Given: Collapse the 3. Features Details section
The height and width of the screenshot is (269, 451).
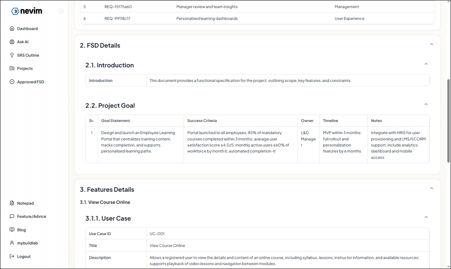Looking at the screenshot, I should (x=431, y=188).
